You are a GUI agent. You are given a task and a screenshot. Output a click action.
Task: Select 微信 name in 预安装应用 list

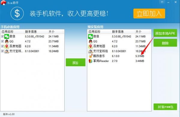pyautogui.click(x=96, y=36)
